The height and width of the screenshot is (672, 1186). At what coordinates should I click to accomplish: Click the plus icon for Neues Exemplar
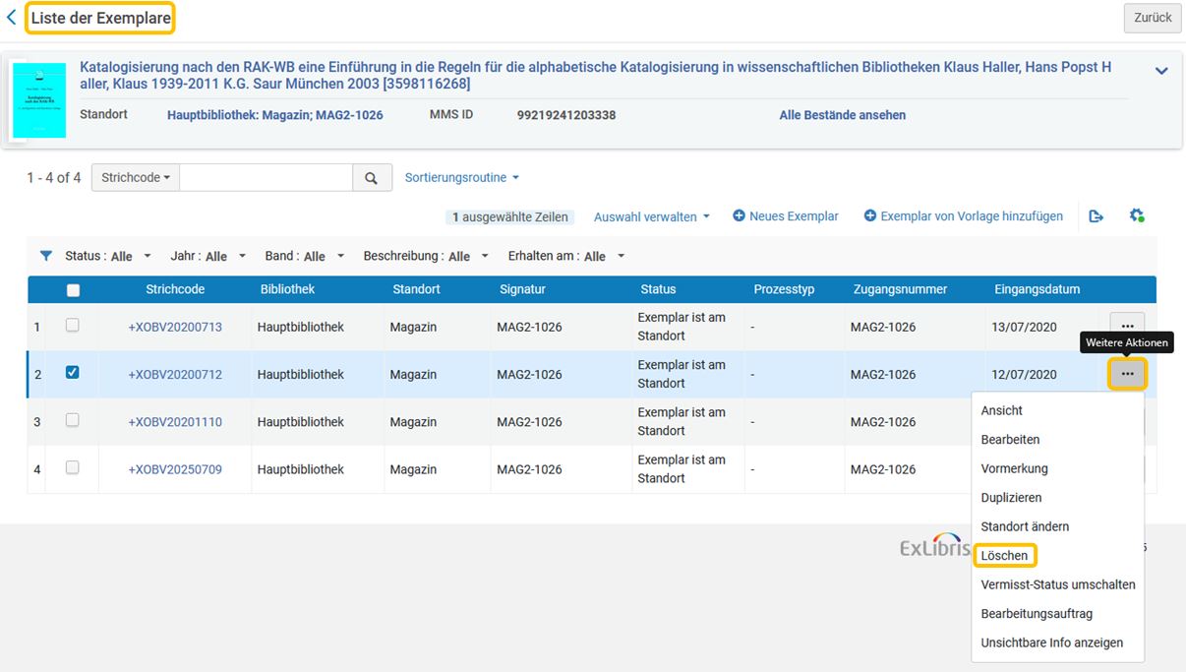coord(739,216)
